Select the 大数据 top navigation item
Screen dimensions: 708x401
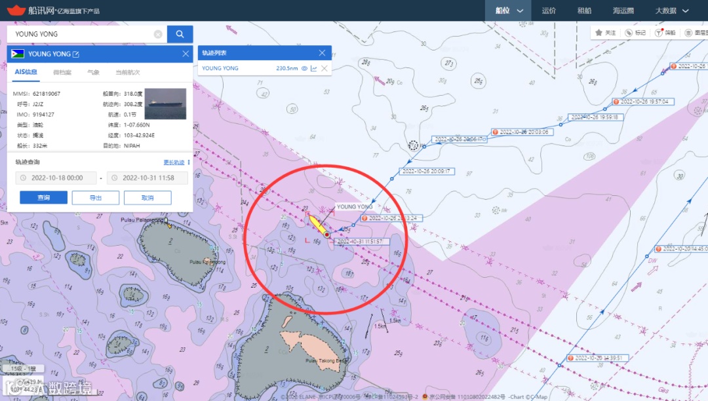[x=666, y=10]
